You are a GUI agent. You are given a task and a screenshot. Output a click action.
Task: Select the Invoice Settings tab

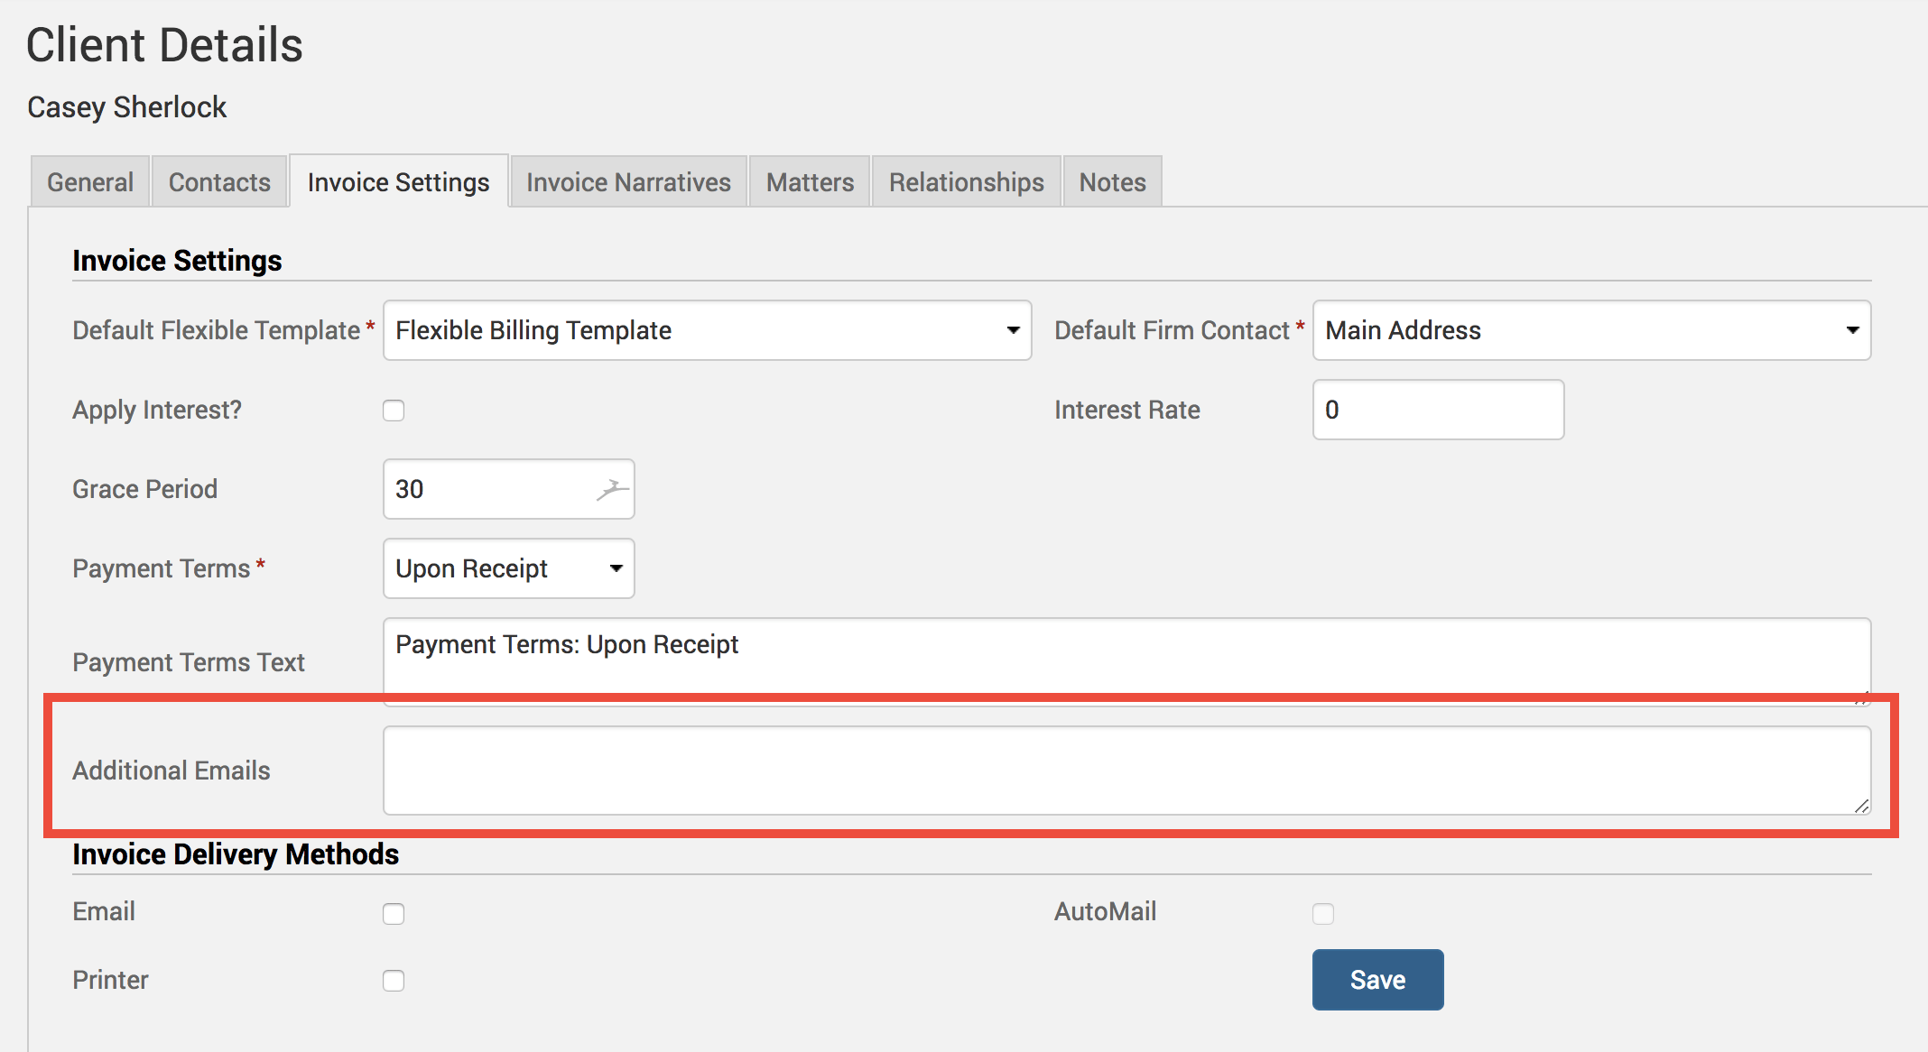point(398,182)
